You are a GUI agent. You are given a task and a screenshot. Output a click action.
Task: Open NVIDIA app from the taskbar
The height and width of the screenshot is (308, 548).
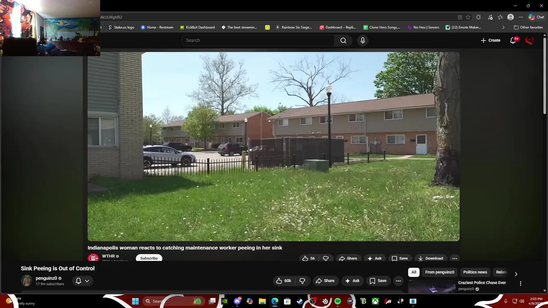[x=224, y=301]
